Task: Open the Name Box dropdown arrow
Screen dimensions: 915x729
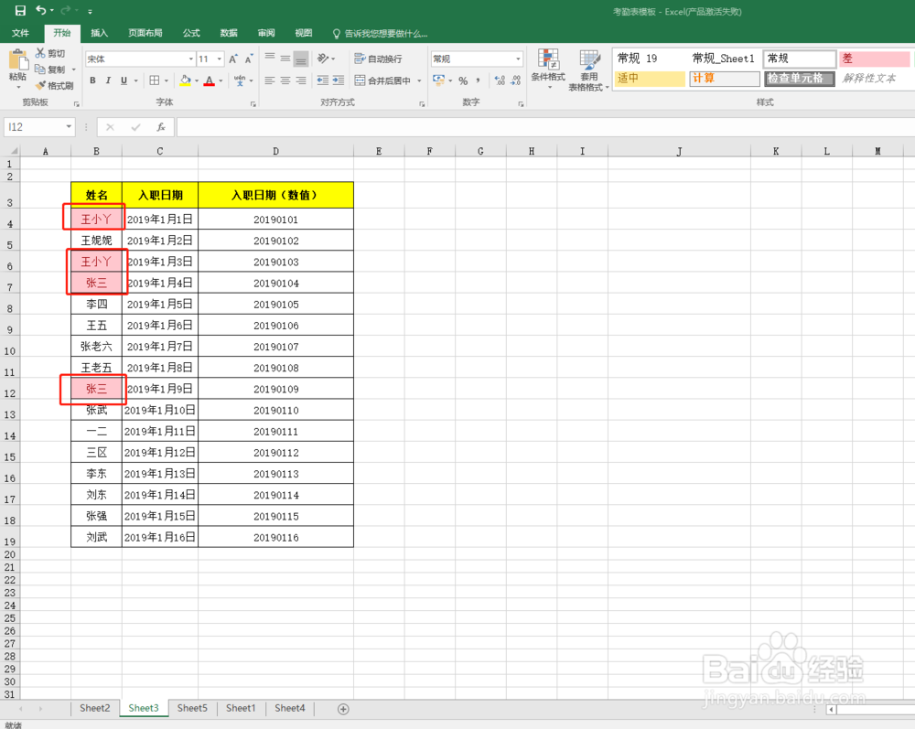Action: pos(69,126)
